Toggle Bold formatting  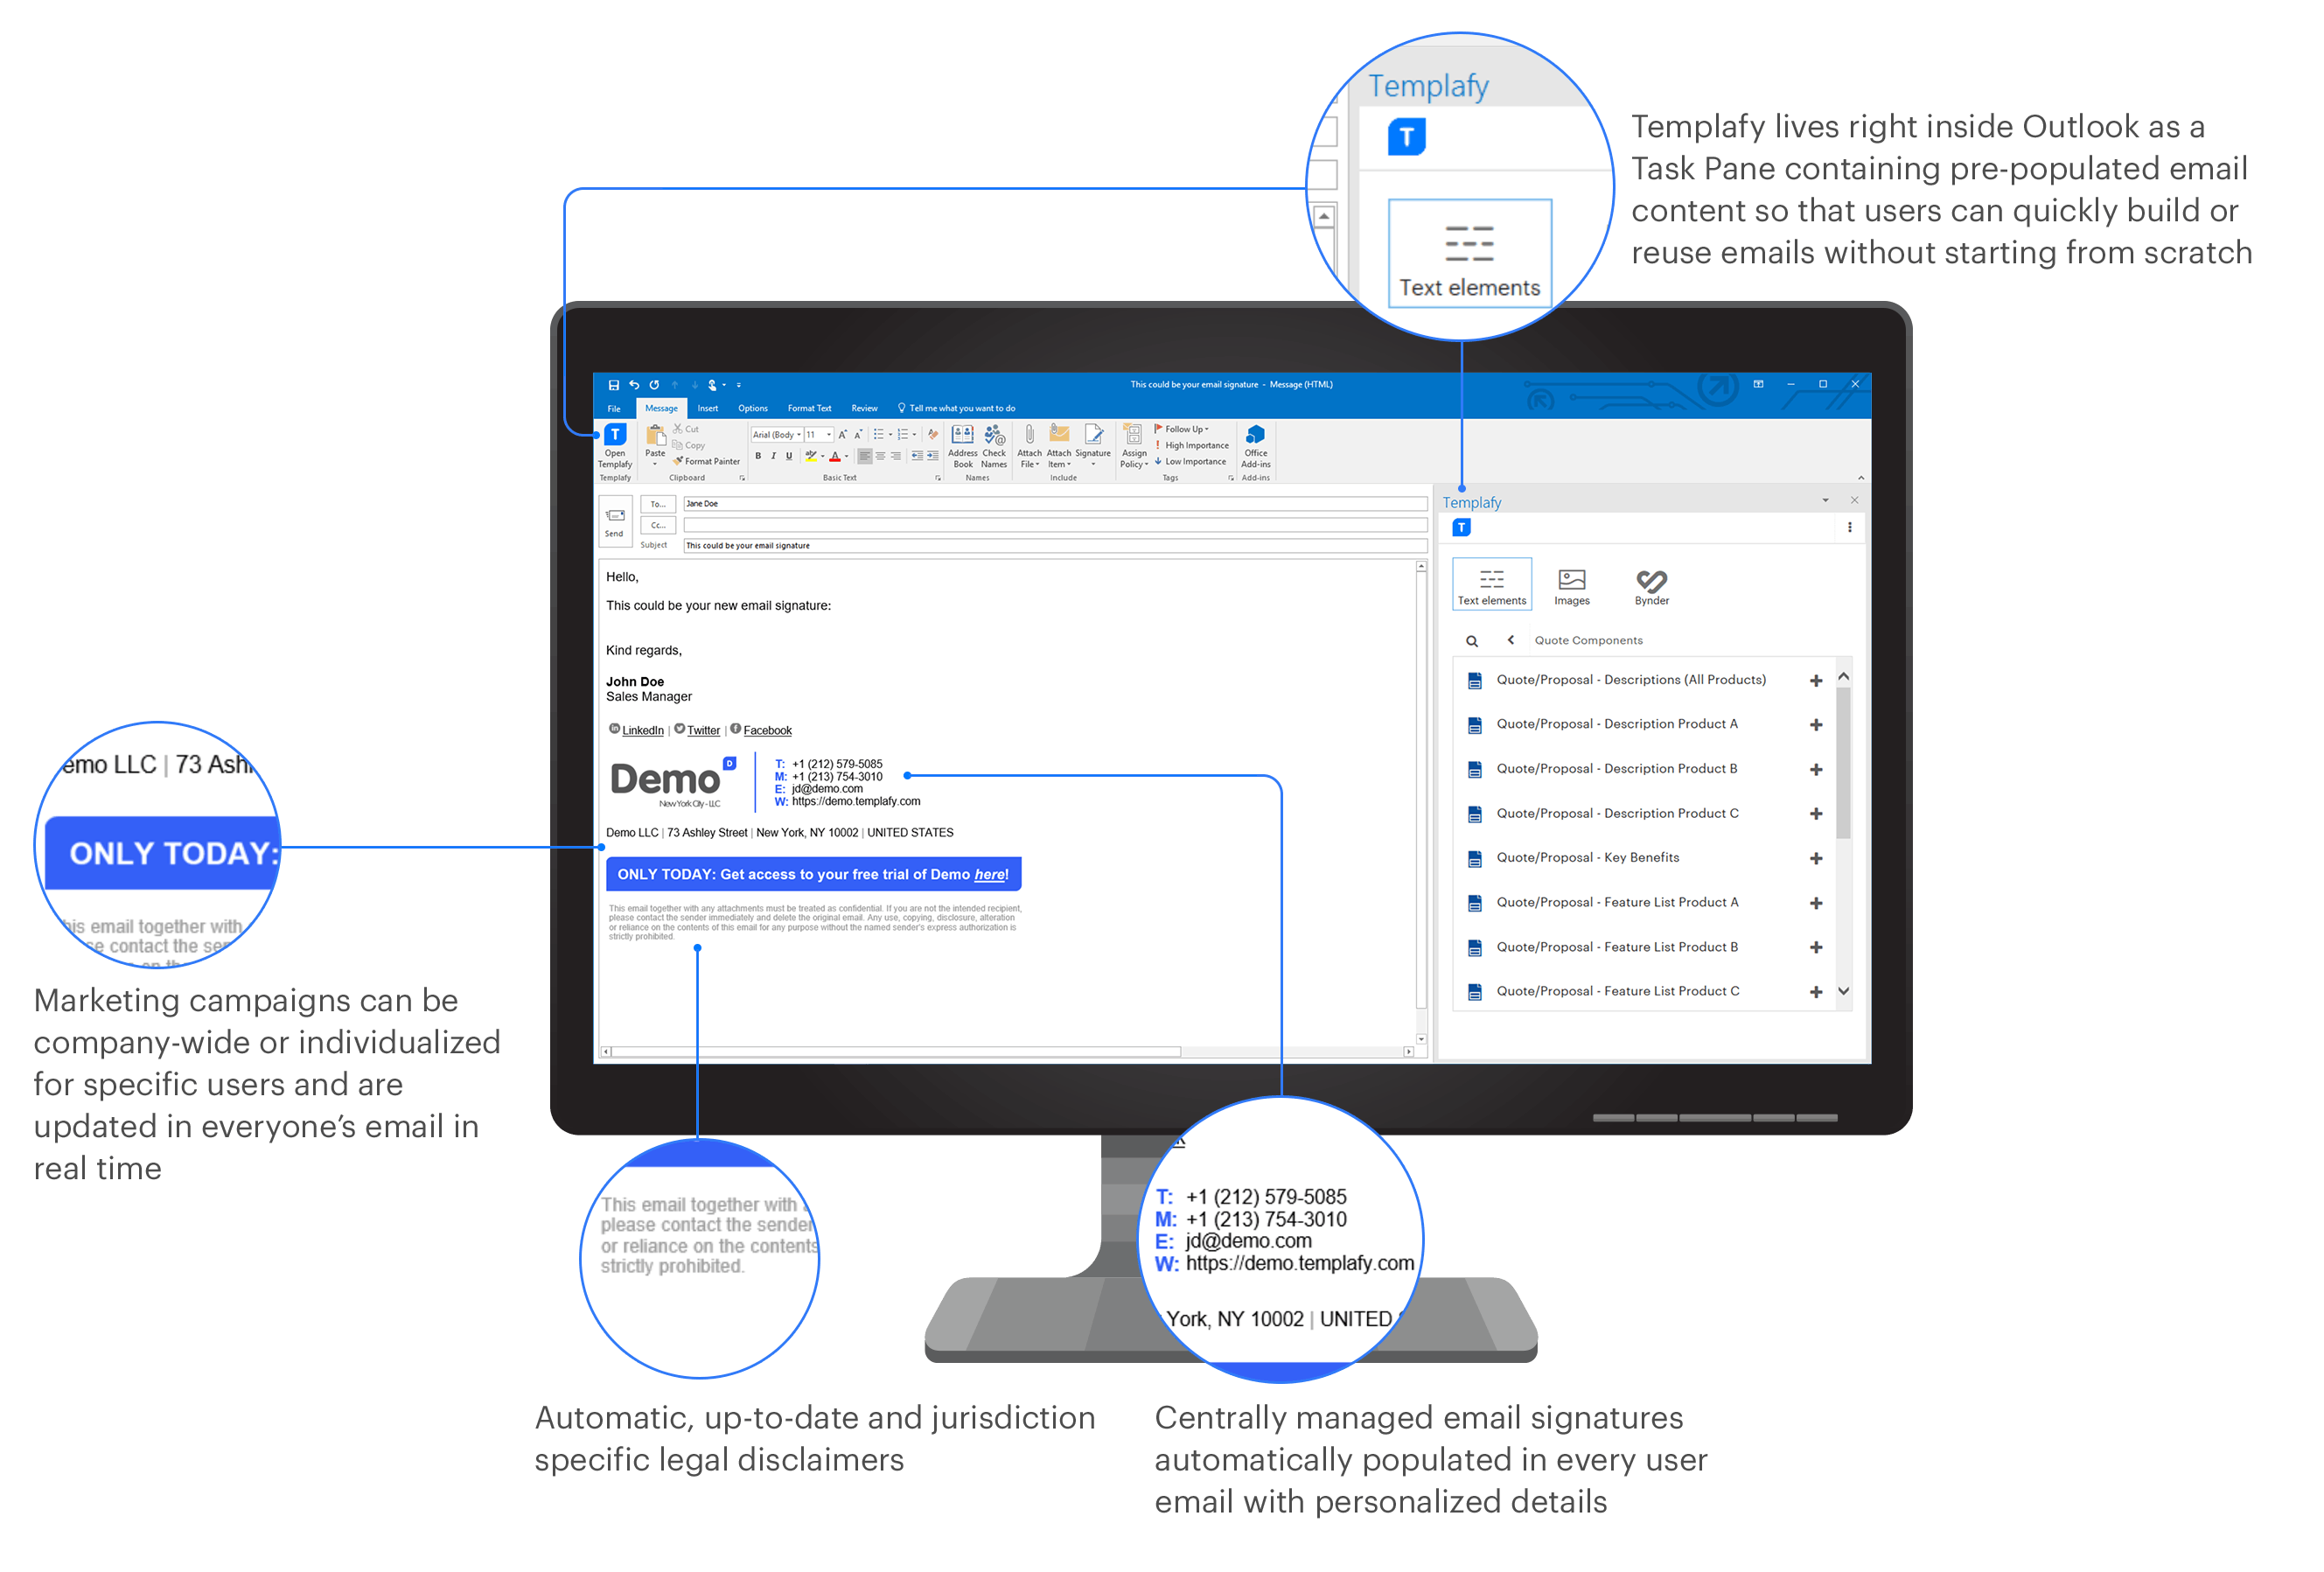tap(758, 456)
